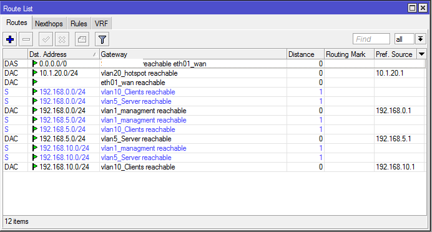Select 192.168.10.0/24 vlan10_Clients DAC route
The width and height of the screenshot is (432, 232).
point(214,167)
